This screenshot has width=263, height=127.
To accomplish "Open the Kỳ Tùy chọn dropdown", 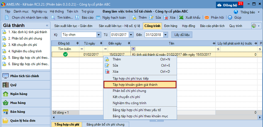I will tap(99, 35).
